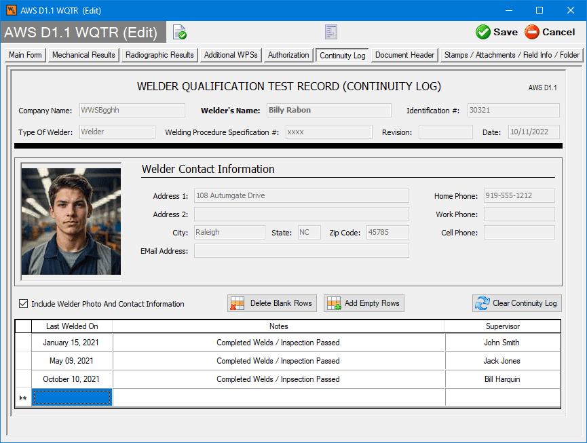587x443 pixels.
Task: Select the Continuity Log tab
Action: tap(342, 56)
